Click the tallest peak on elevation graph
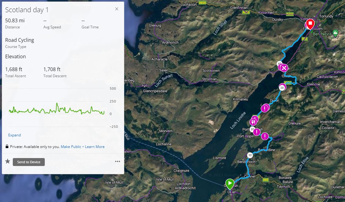Viewport: 345px width, 202px height. 57,103
